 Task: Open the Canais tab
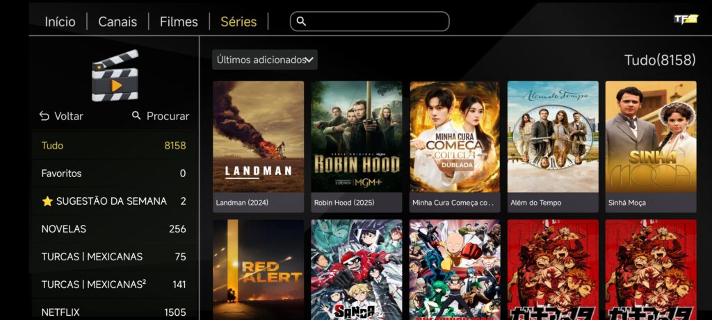pyautogui.click(x=118, y=22)
